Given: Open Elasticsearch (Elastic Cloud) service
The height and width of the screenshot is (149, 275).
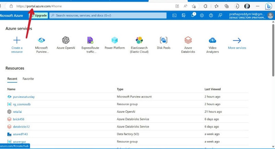Looking at the screenshot, I should pyautogui.click(x=139, y=40).
